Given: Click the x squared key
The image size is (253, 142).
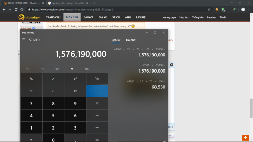Looking at the screenshot, I should [x=75, y=79].
